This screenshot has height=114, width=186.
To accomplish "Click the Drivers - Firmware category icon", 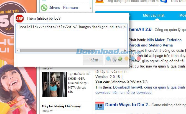I will pyautogui.click(x=44, y=8).
